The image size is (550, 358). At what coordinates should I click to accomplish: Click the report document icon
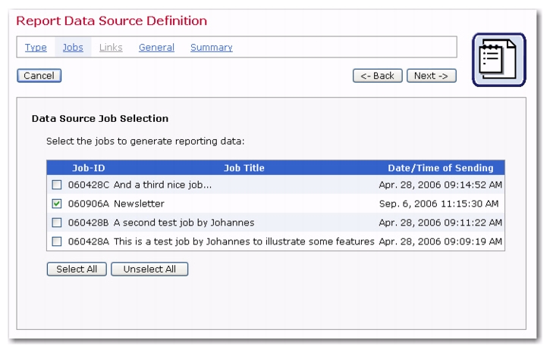click(x=498, y=60)
